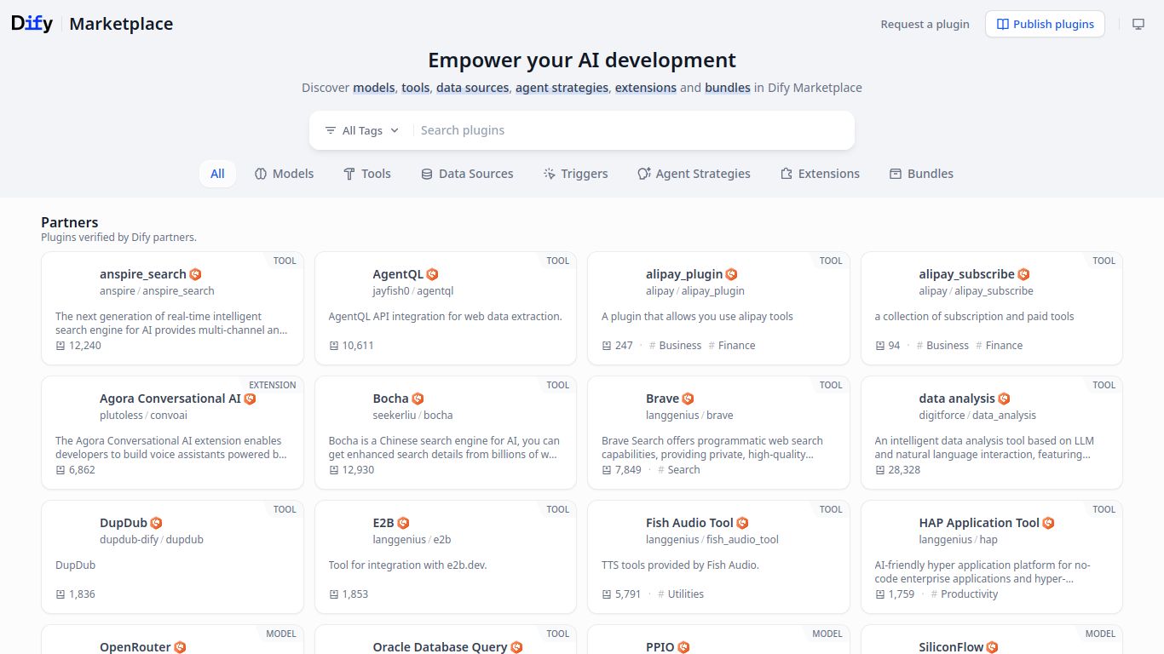Click the database icon on the Data Sources tab

point(426,173)
